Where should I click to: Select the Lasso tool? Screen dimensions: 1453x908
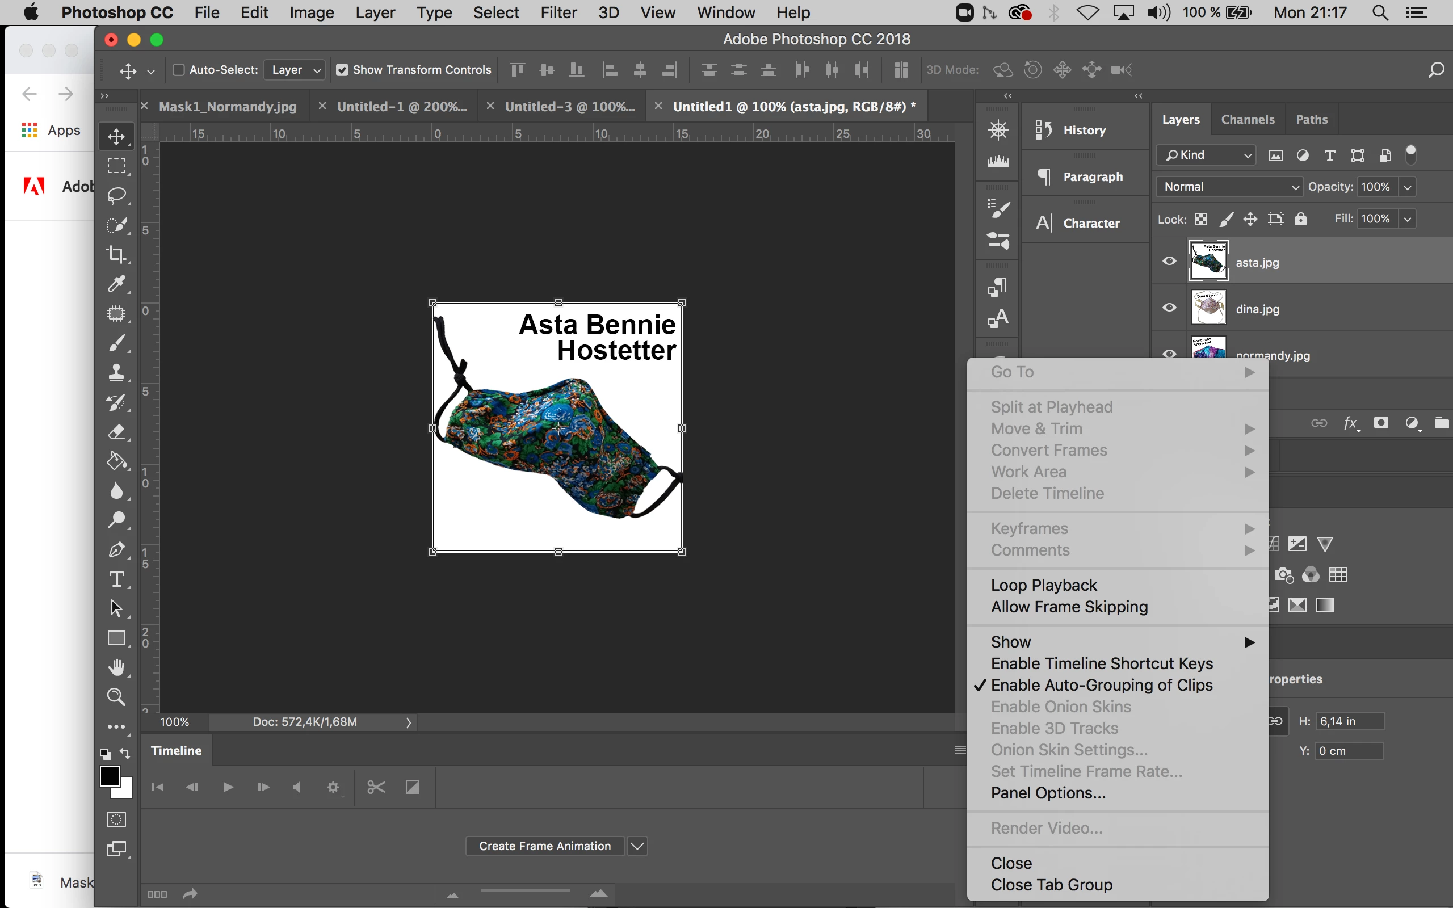click(x=116, y=196)
